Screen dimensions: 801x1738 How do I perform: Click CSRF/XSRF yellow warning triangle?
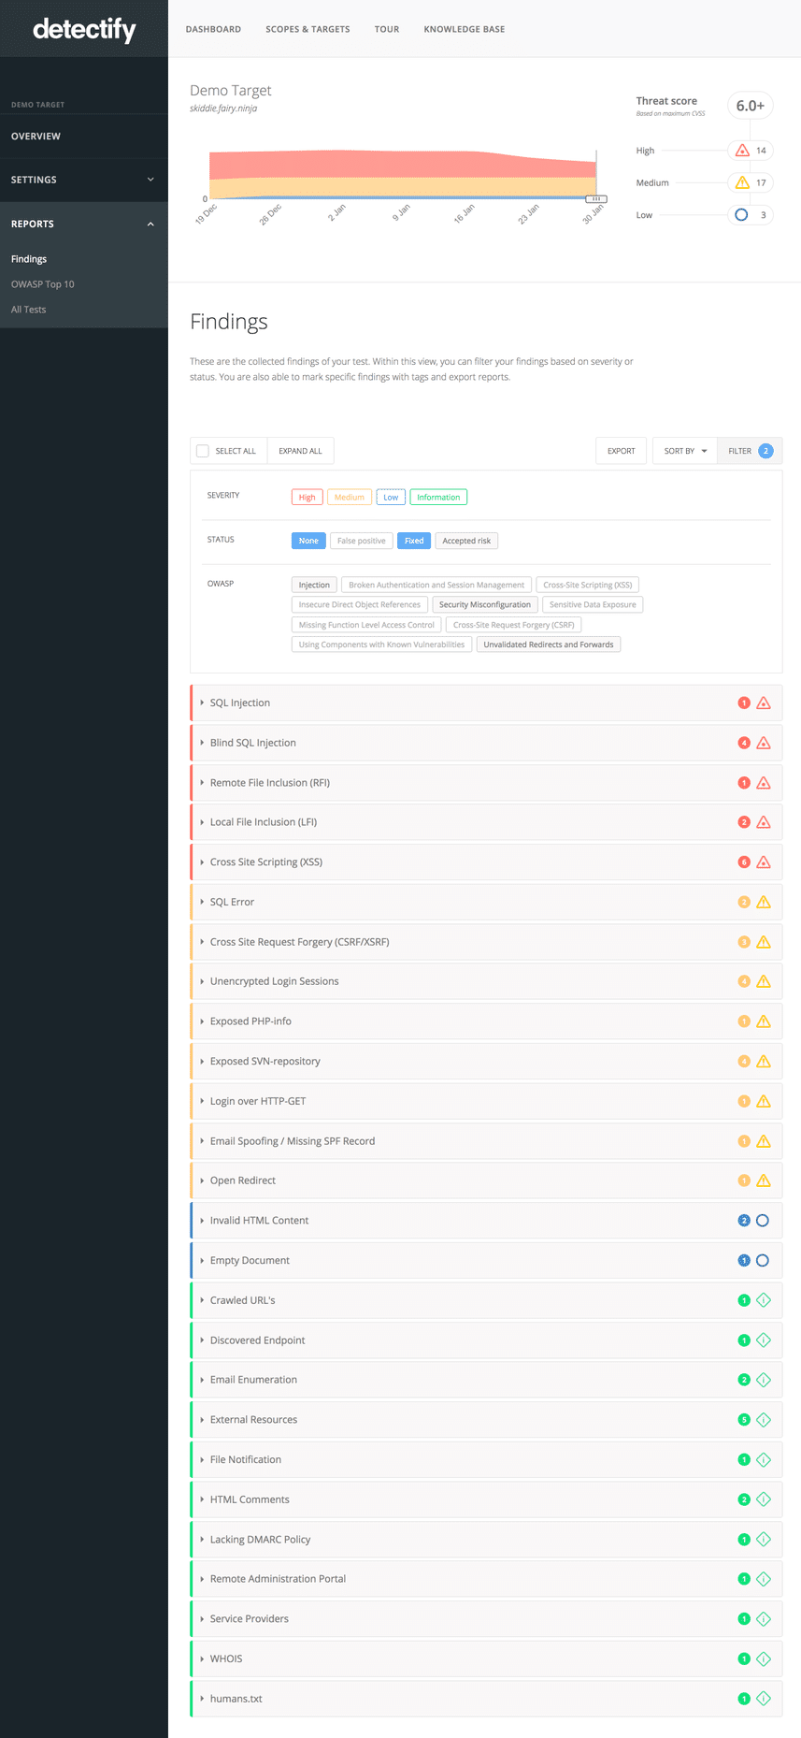point(764,942)
